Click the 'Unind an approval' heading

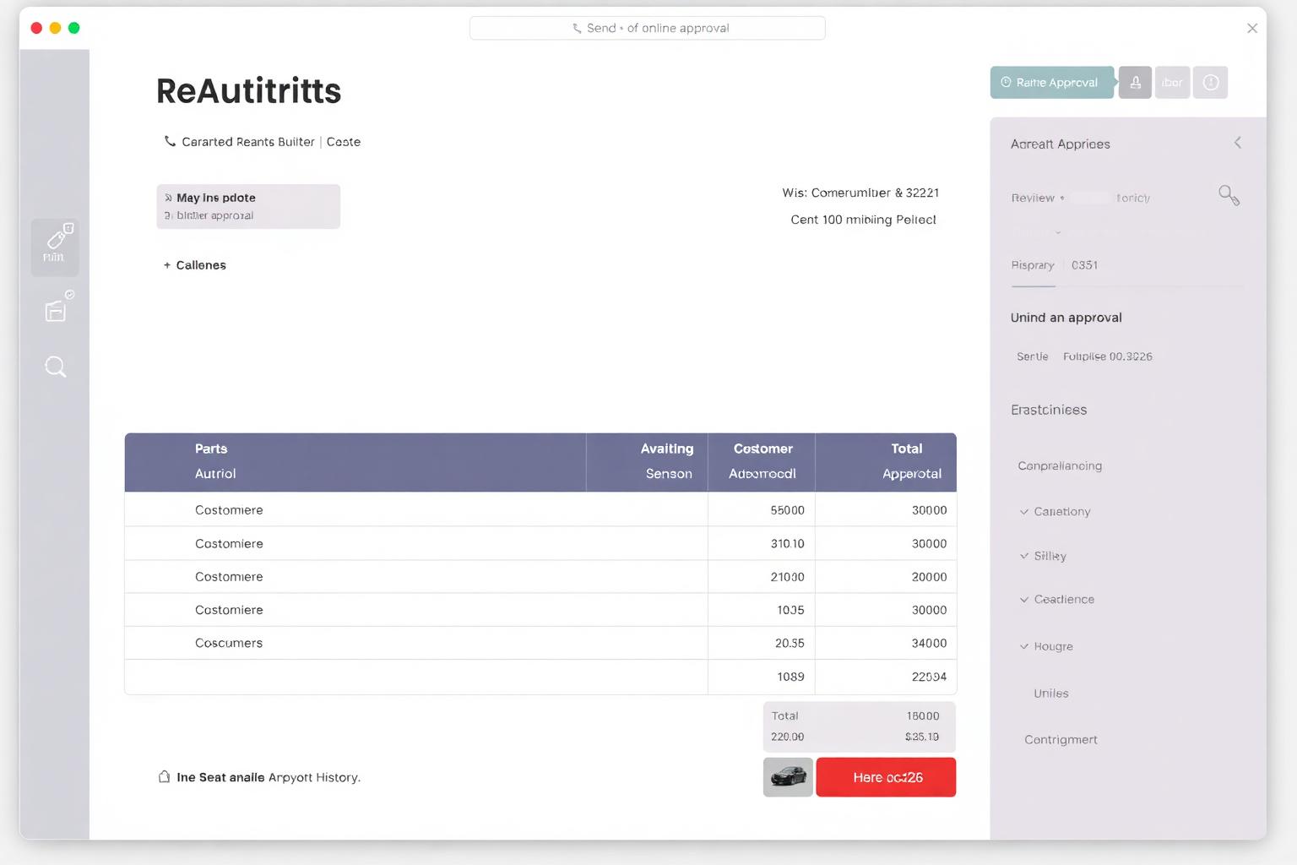1066,318
